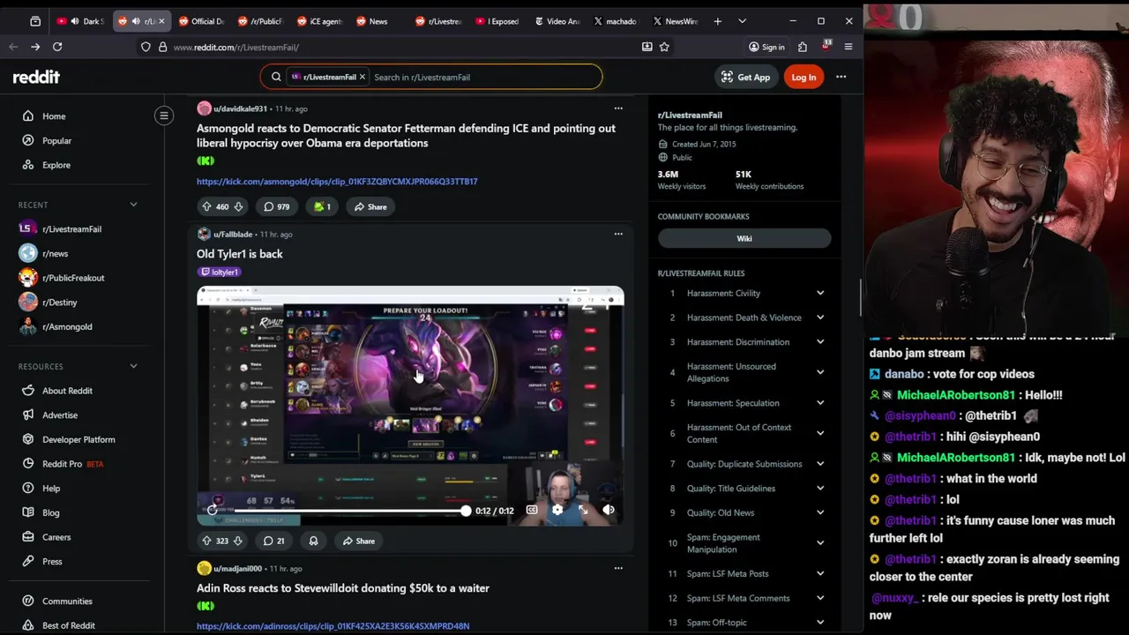Image resolution: width=1129 pixels, height=635 pixels.
Task: Share the Old Tyler1 post
Action: click(358, 541)
